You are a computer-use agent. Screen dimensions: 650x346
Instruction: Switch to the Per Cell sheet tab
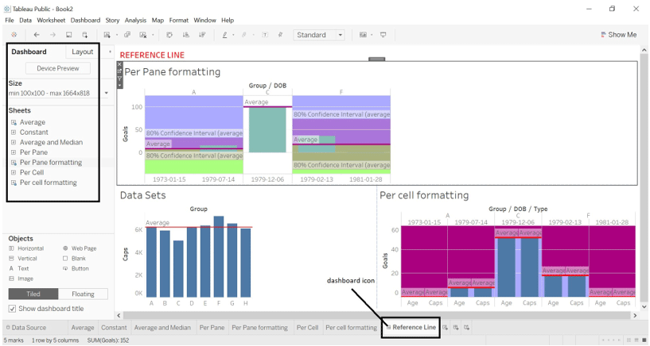(x=307, y=327)
